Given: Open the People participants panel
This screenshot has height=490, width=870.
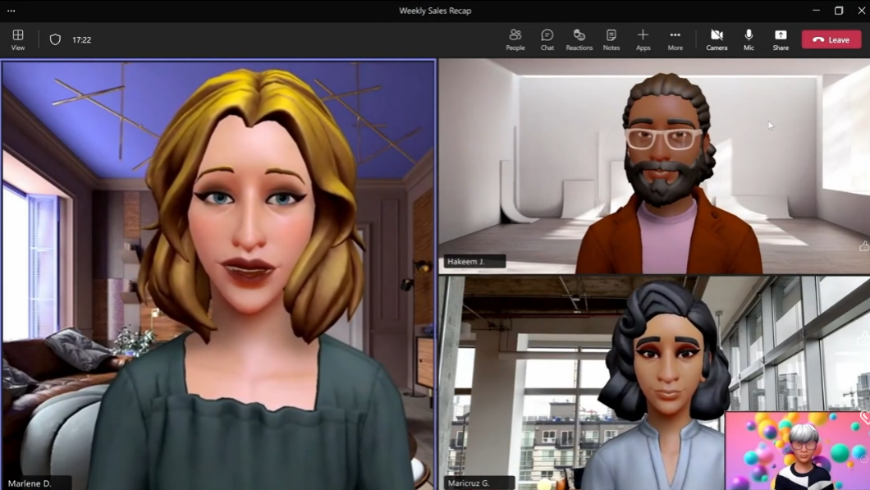Looking at the screenshot, I should (x=515, y=39).
